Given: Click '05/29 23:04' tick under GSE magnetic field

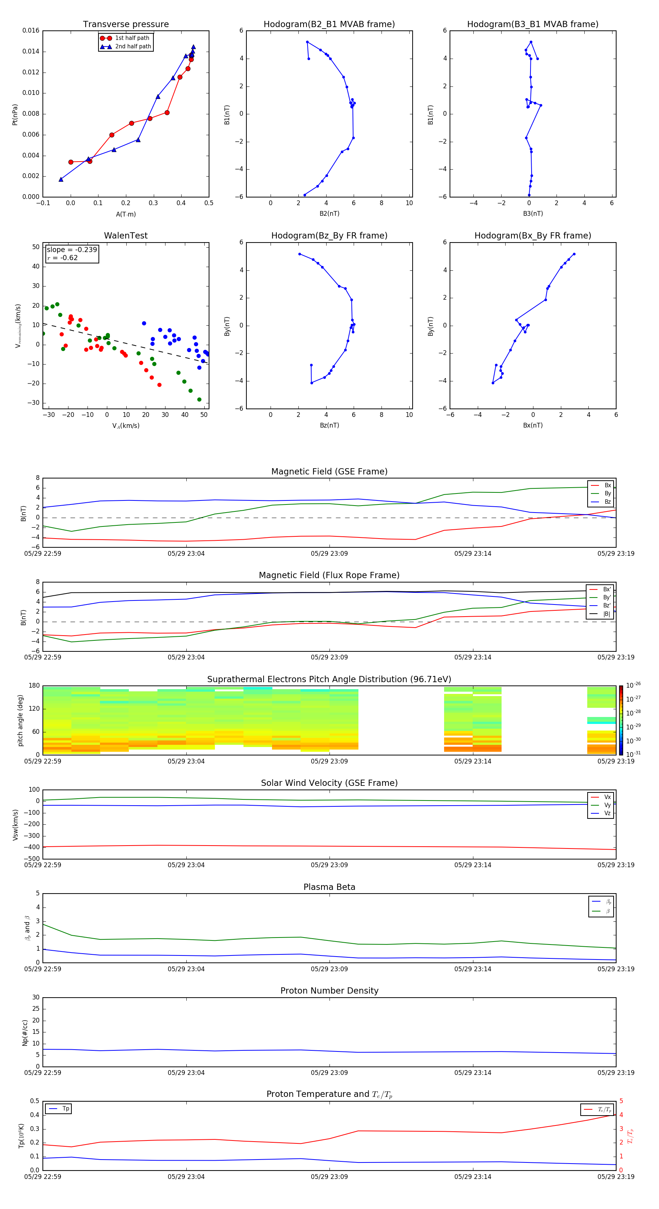Looking at the screenshot, I should point(186,554).
